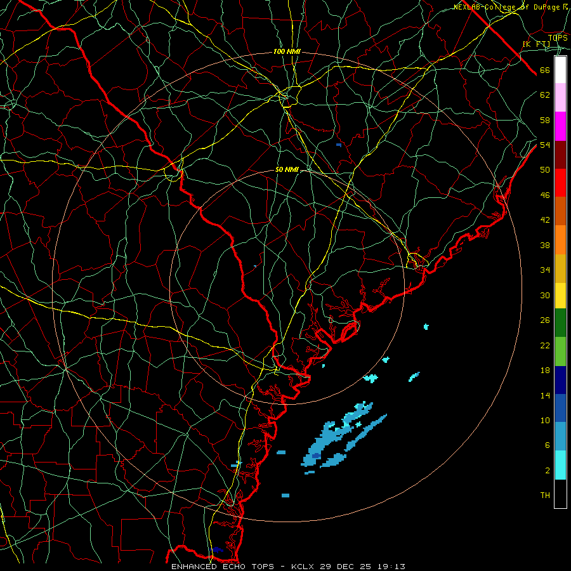Image resolution: width=571 pixels, height=571 pixels.
Task: Click the yellow 34 K FT legend color
Action: tap(560, 296)
